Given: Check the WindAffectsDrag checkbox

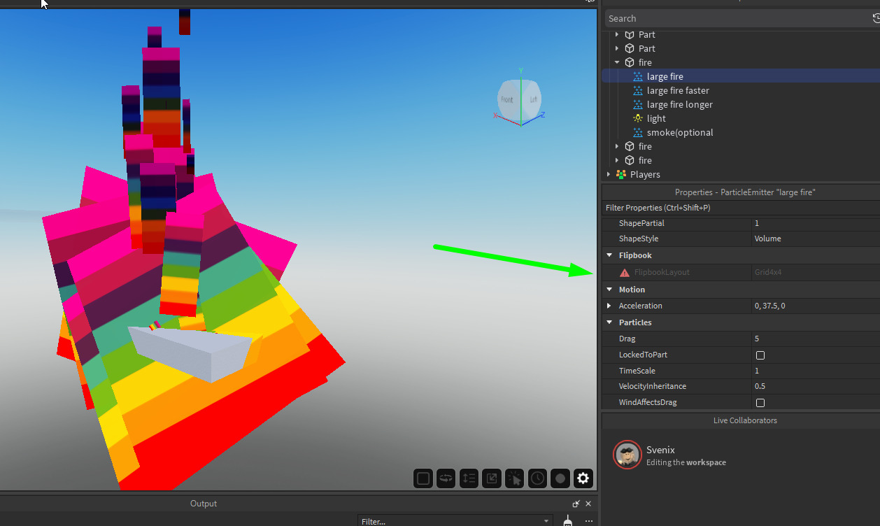Looking at the screenshot, I should 760,402.
